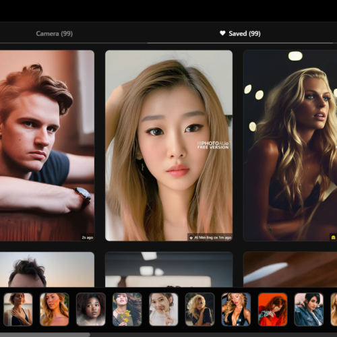Open the straight-haired woman photo with watermark
This screenshot has height=337, width=337.
[168, 146]
